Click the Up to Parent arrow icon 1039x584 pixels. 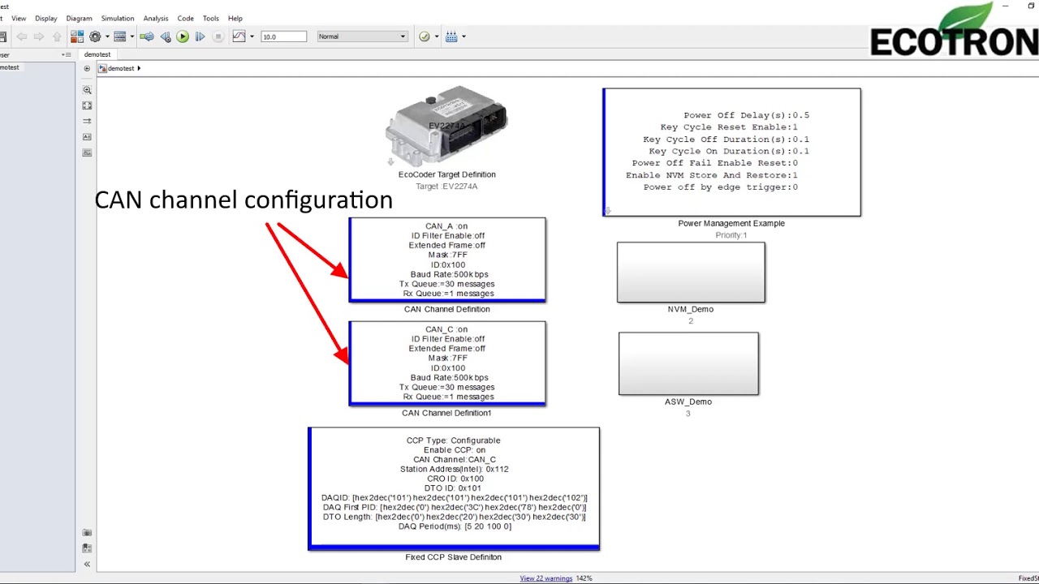pos(56,36)
